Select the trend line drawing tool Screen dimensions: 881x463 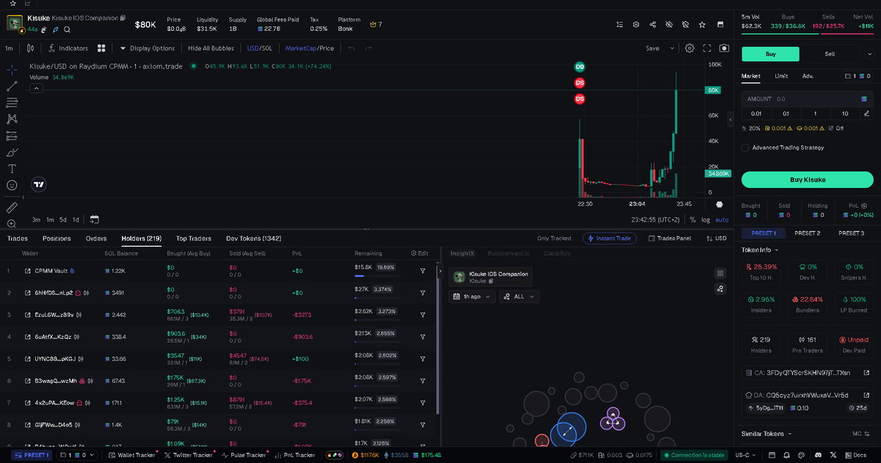pos(12,86)
